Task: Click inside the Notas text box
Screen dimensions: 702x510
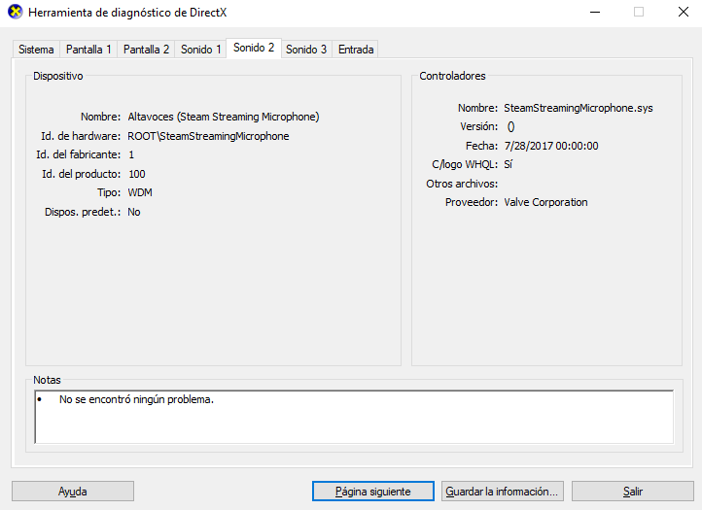Action: tap(354, 417)
